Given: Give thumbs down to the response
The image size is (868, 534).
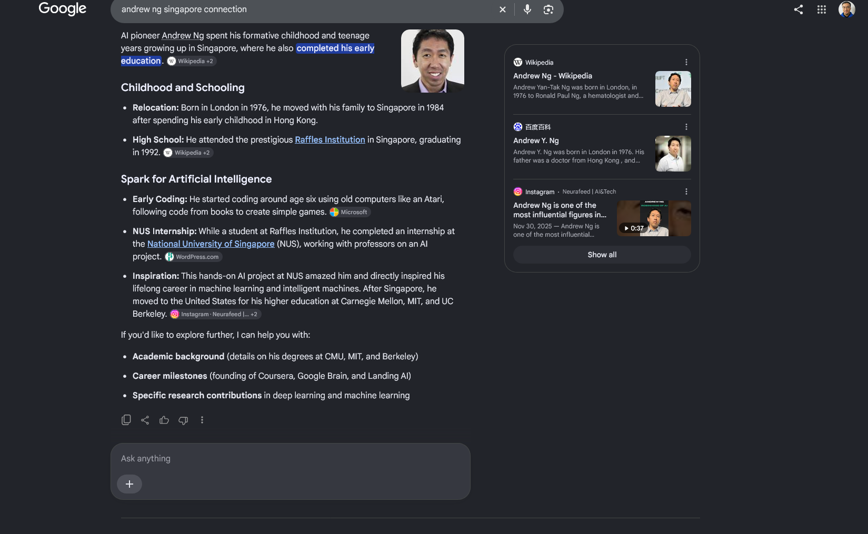Looking at the screenshot, I should (x=183, y=420).
